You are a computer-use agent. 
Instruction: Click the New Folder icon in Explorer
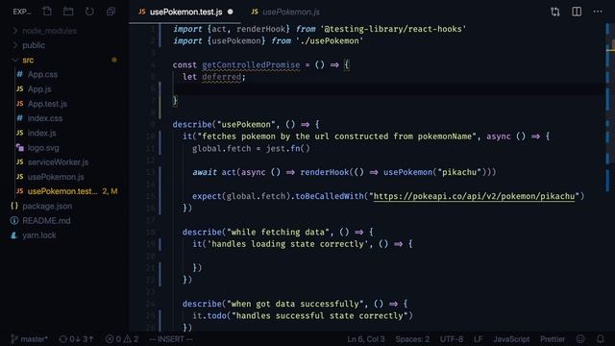pyautogui.click(x=68, y=12)
